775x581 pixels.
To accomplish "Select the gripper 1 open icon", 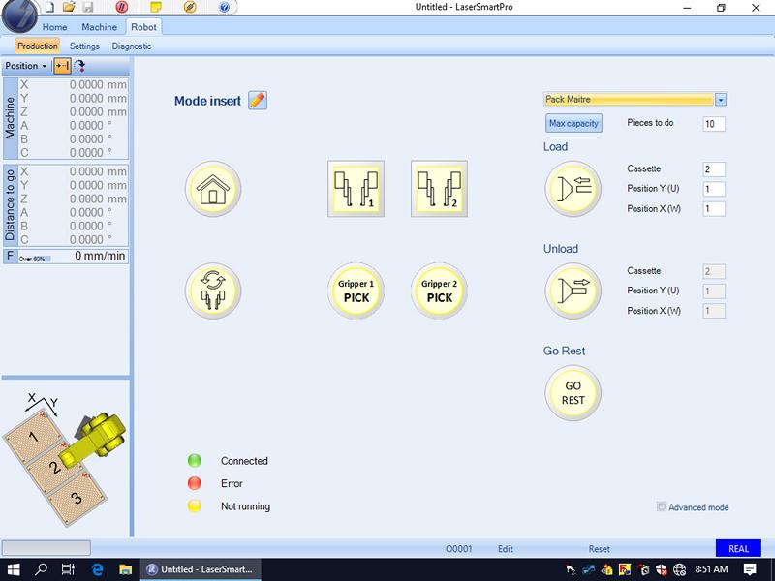I will (356, 189).
